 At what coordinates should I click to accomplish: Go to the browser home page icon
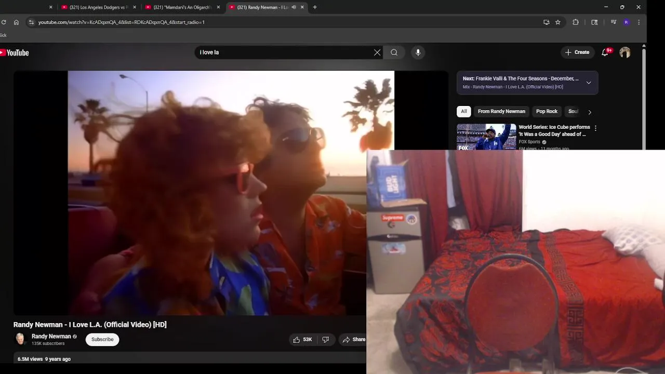pos(16,22)
